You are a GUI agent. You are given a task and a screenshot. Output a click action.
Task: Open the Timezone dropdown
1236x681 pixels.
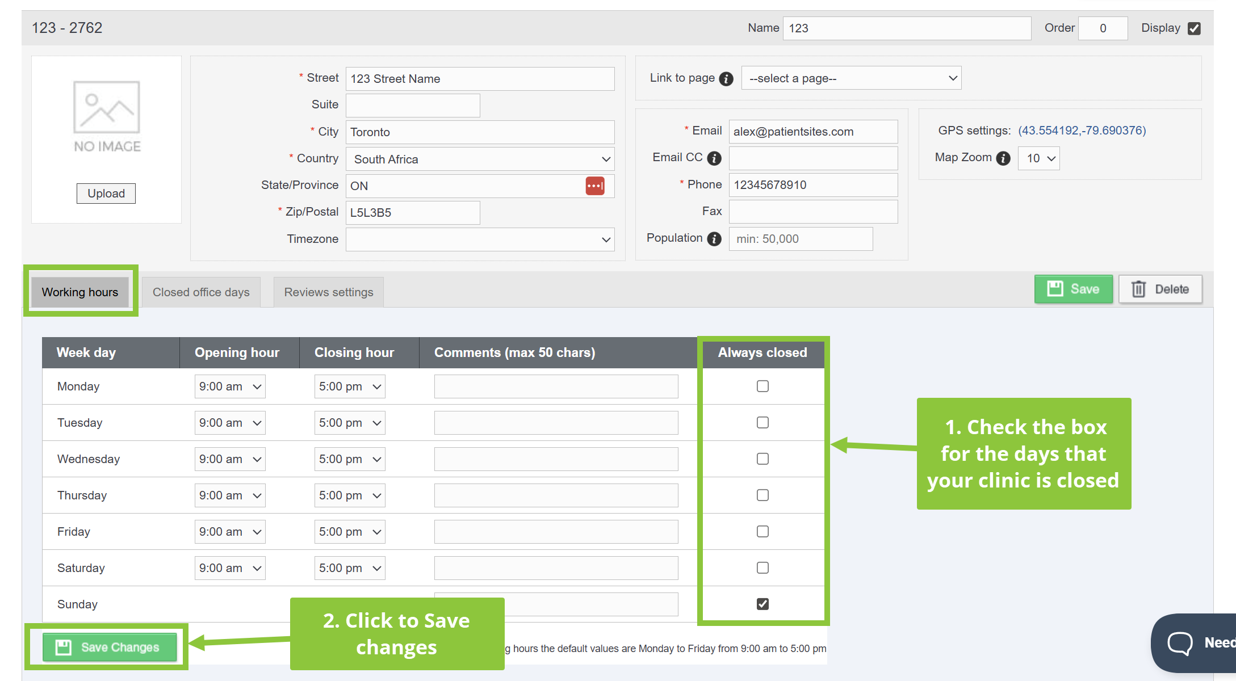click(x=480, y=239)
